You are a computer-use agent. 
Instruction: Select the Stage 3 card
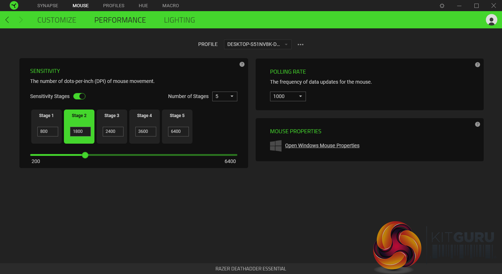pyautogui.click(x=112, y=126)
